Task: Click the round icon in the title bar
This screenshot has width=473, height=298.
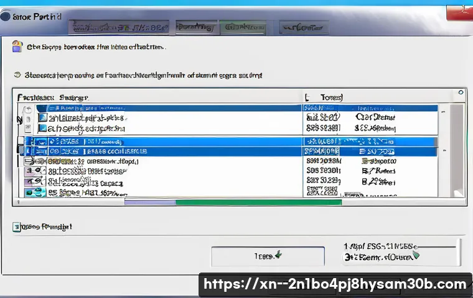Action: (5, 17)
